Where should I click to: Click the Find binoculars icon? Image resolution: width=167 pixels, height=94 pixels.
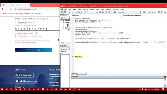click(81, 12)
